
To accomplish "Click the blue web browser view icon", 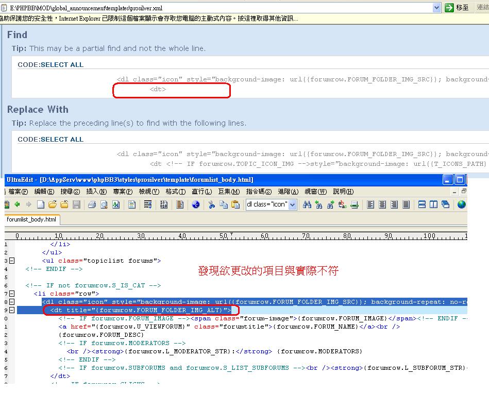I will tap(196, 204).
